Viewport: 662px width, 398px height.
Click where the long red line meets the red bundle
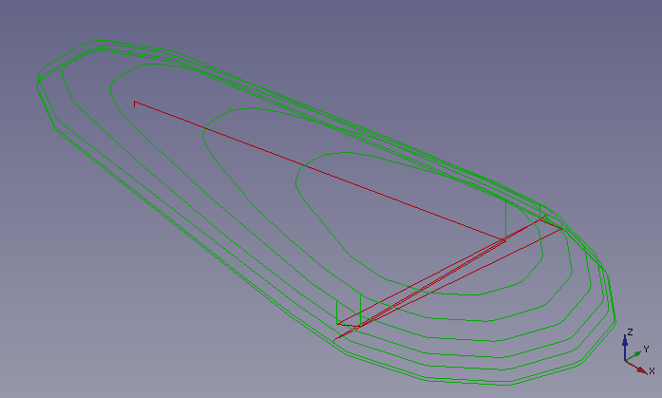click(504, 240)
